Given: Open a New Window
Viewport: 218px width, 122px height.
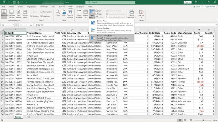Looking at the screenshot, I should [x=79, y=14].
